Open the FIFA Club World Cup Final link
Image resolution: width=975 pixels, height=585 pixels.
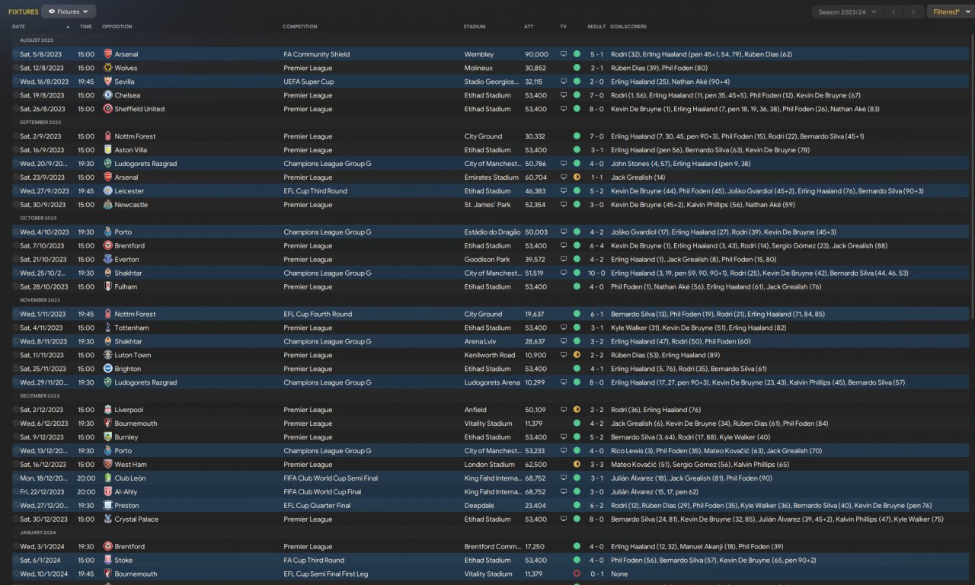coord(322,492)
